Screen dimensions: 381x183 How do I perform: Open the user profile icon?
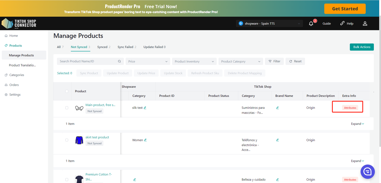pyautogui.click(x=365, y=24)
